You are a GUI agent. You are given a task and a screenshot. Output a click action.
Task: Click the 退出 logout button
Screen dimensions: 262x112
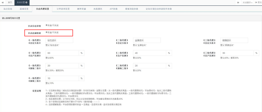pos(258,3)
